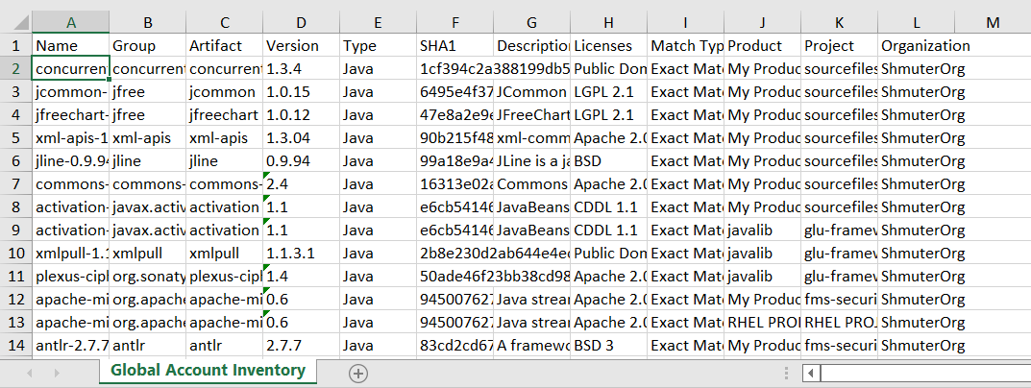Screen dimensions: 1031x388
Task: Click the antlr cell in Artifact column
Action: (x=224, y=345)
